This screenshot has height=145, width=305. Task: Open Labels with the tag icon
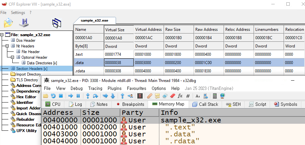tap(165, 96)
